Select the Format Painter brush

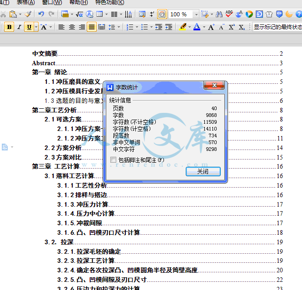tap(28, 14)
